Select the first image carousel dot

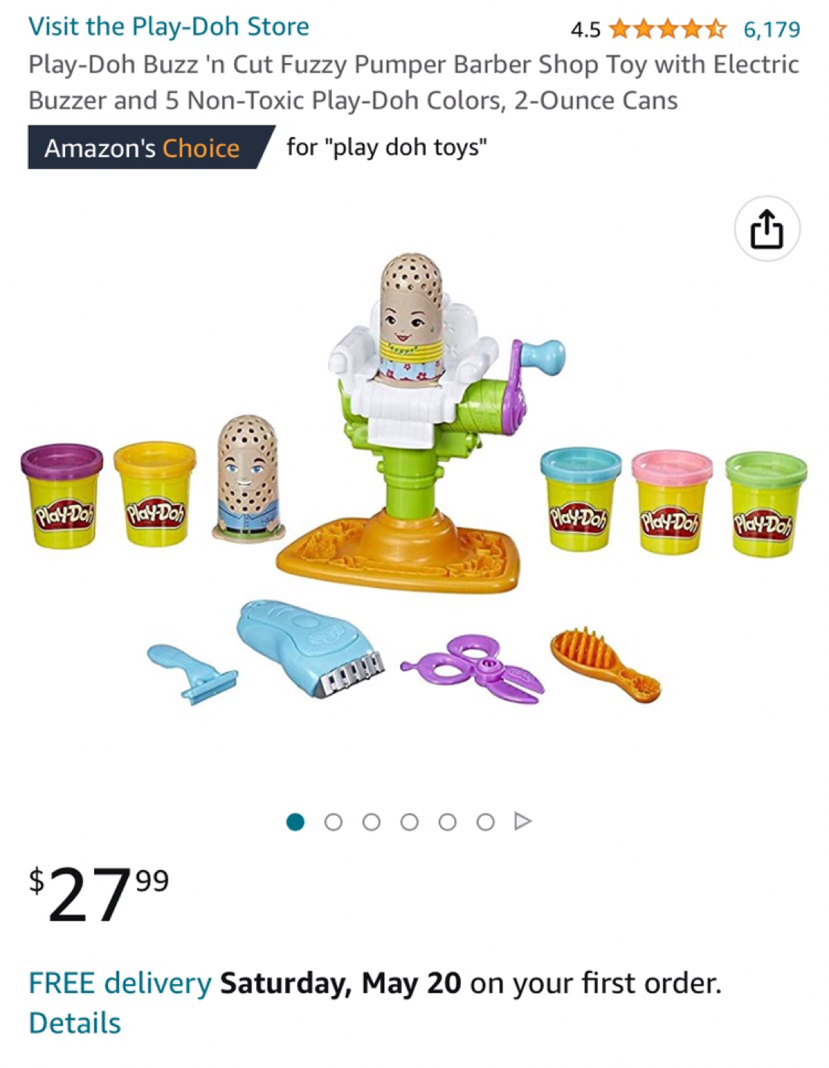(296, 822)
